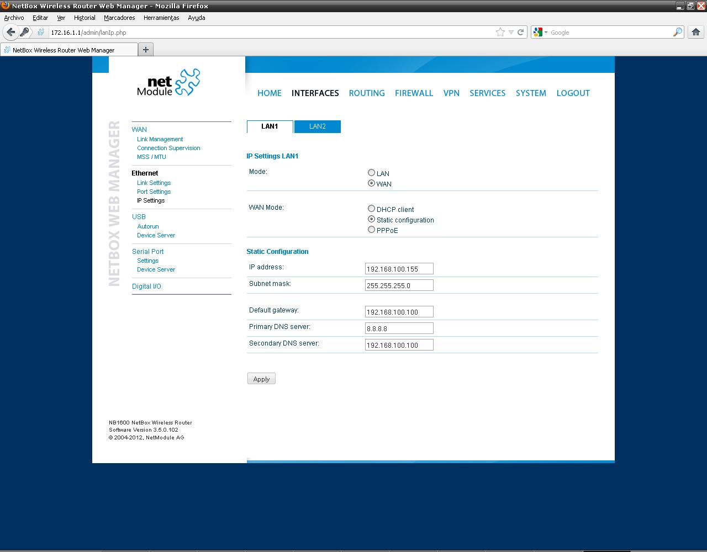Viewport: 707px width, 552px height.
Task: Open the Historial menu
Action: click(x=85, y=18)
